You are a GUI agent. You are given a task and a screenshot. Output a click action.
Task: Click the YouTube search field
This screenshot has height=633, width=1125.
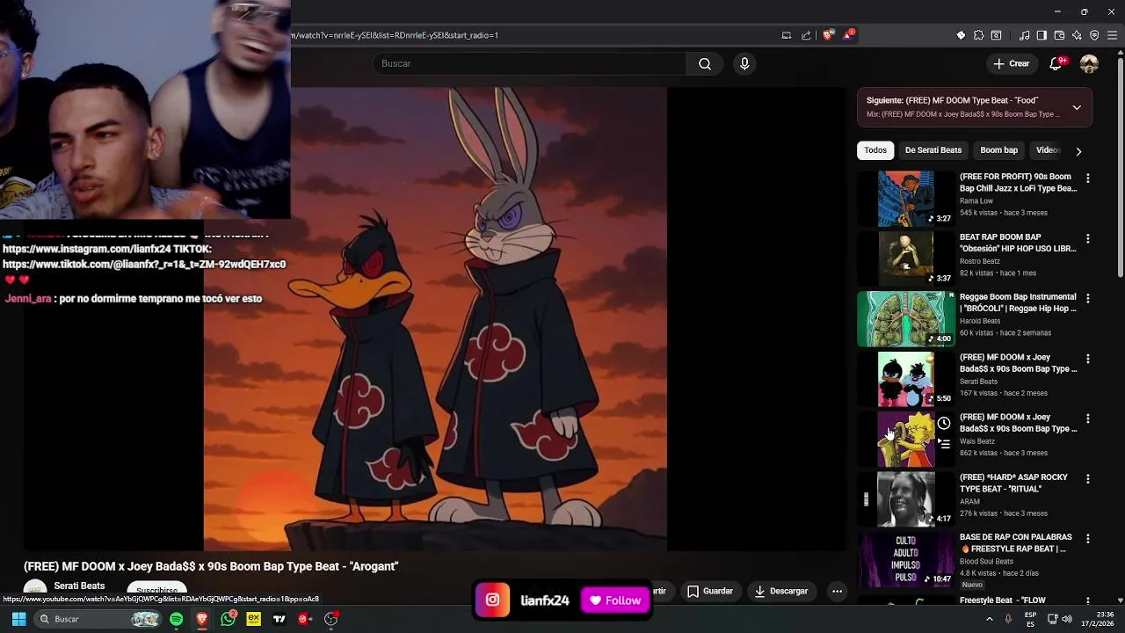tap(529, 63)
